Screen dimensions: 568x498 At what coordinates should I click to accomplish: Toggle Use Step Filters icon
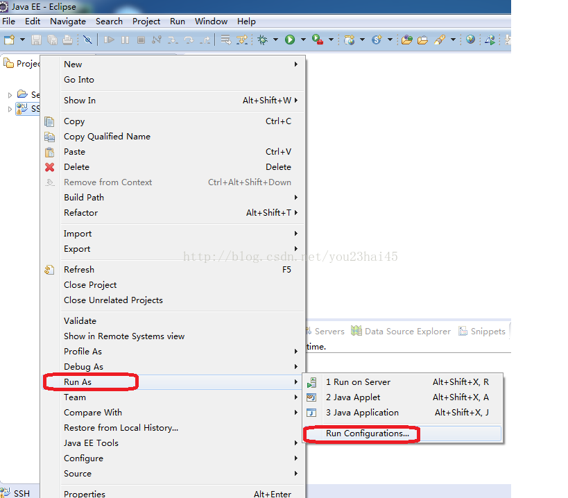tap(241, 40)
